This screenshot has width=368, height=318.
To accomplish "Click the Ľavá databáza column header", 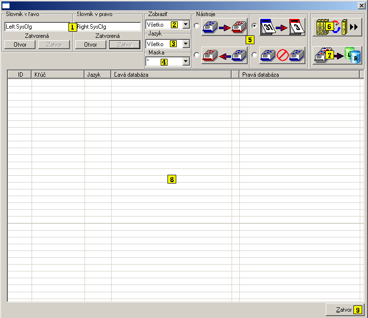I will tap(171, 75).
